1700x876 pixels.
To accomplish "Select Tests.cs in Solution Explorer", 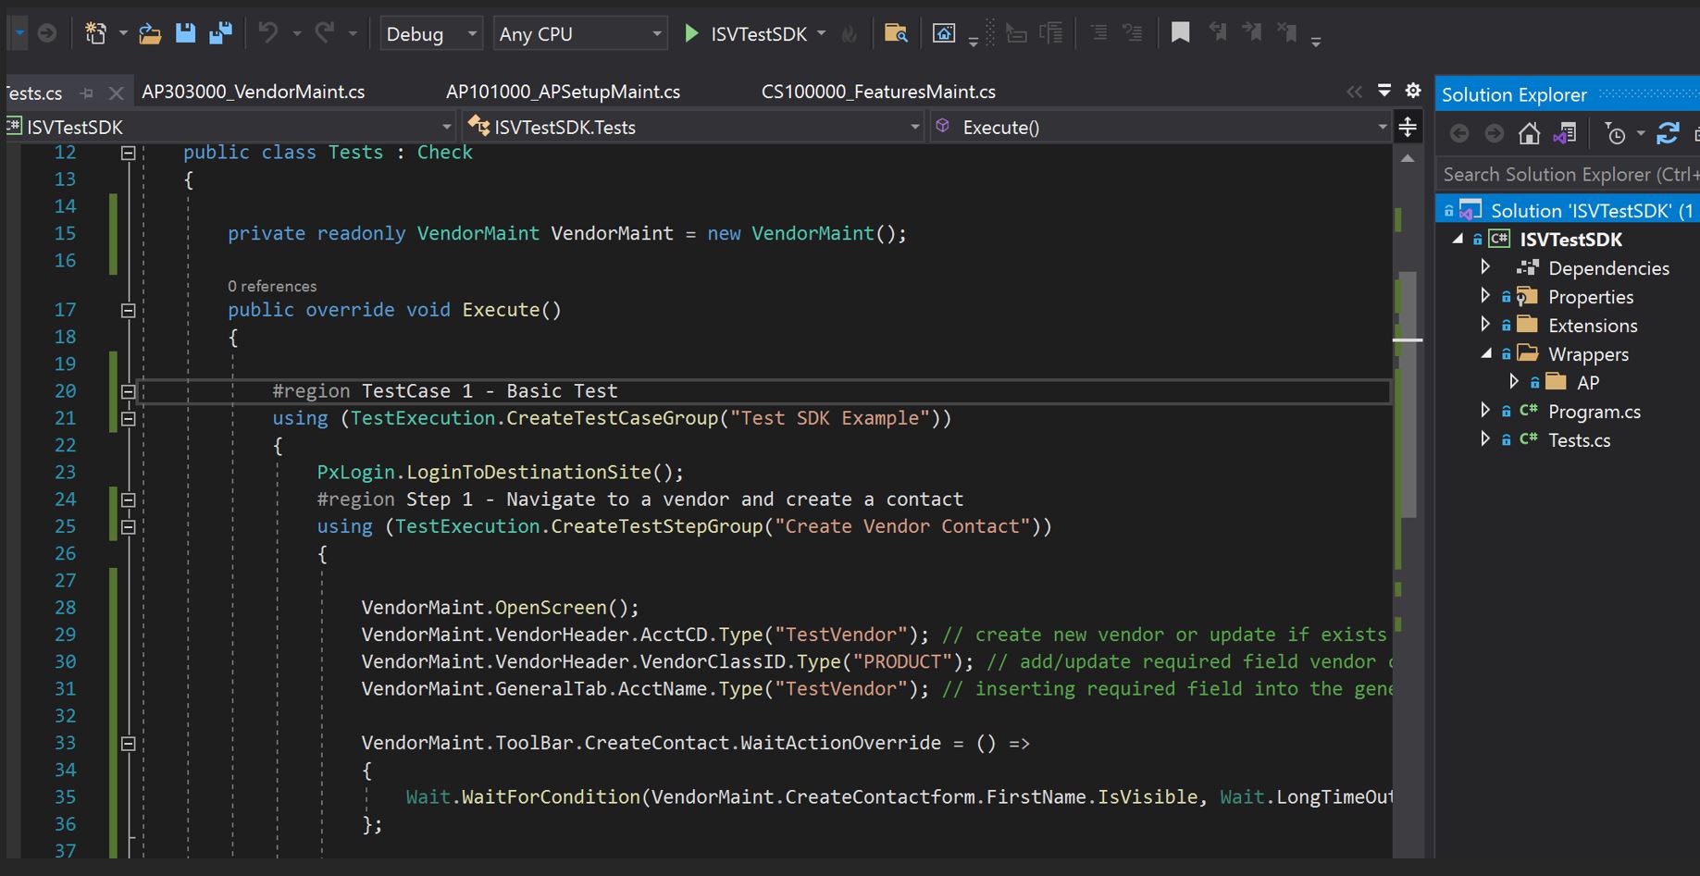I will click(x=1579, y=440).
